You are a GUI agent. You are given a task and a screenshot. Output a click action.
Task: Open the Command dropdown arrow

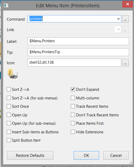pyautogui.click(x=118, y=19)
